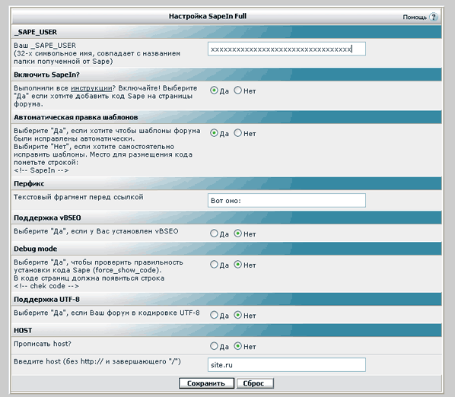
Task: Select Нет for Поддержка UTF-8
Action: pos(237,315)
